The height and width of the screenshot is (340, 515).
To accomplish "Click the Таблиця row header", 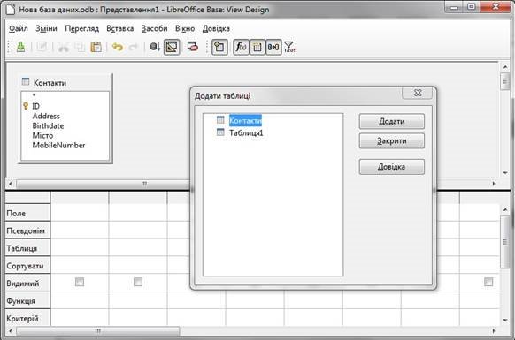I will [27, 248].
